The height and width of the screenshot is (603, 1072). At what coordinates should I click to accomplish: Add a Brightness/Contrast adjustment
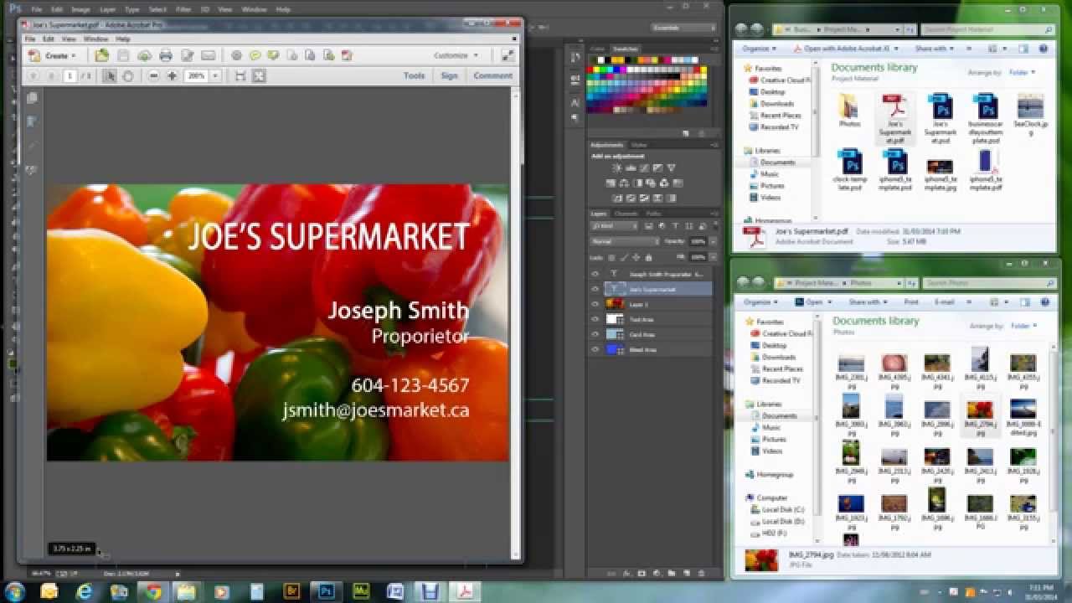tap(618, 168)
